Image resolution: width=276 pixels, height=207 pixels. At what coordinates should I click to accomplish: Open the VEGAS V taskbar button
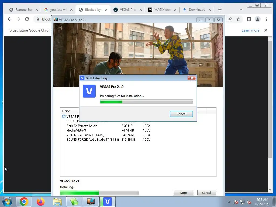(x=108, y=202)
